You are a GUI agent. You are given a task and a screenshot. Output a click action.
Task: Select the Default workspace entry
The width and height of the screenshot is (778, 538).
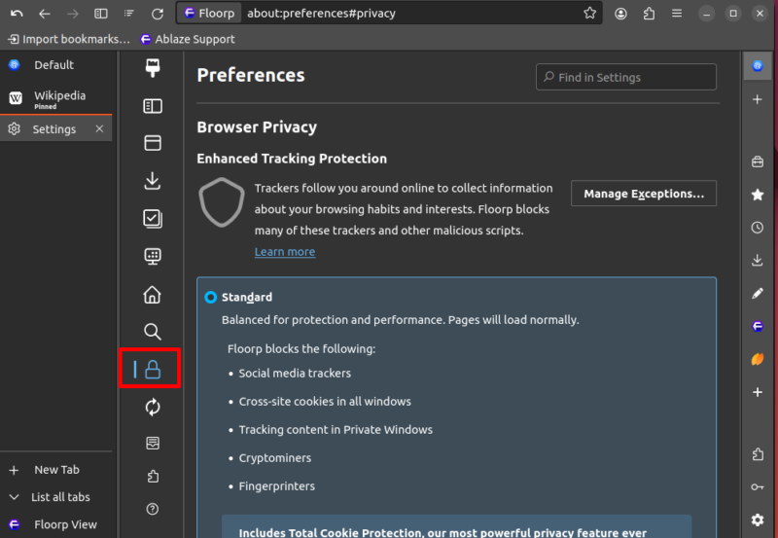pos(55,65)
